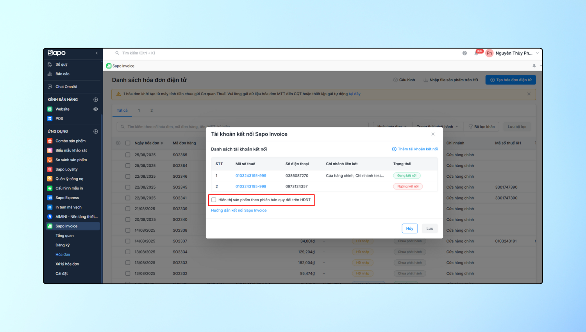The width and height of the screenshot is (586, 332).
Task: Click Tạo hóa đơn điện tử button
Action: click(511, 80)
